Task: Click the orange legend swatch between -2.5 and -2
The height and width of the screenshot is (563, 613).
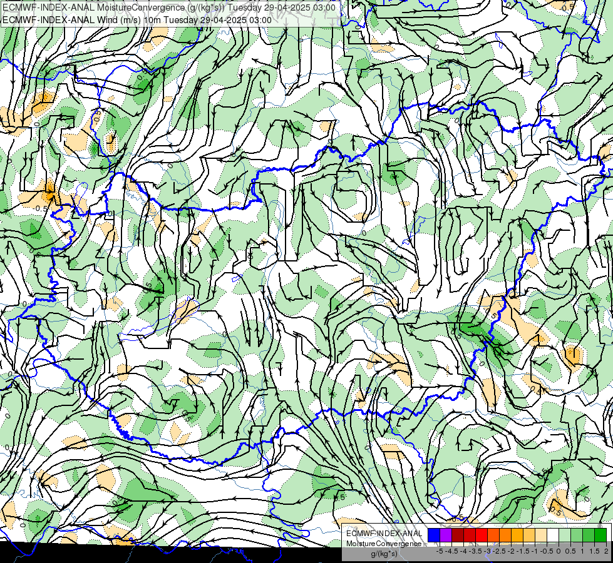Action: click(x=505, y=535)
